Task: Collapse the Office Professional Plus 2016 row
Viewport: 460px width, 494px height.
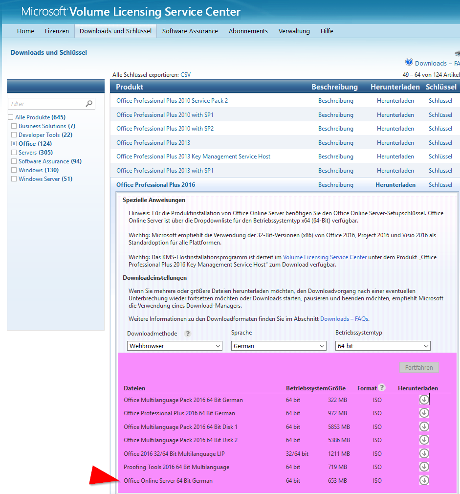Action: click(x=156, y=185)
